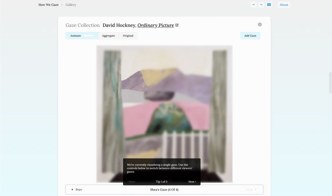Open the About page
Screen dimensions: 332x196
coord(284,5)
